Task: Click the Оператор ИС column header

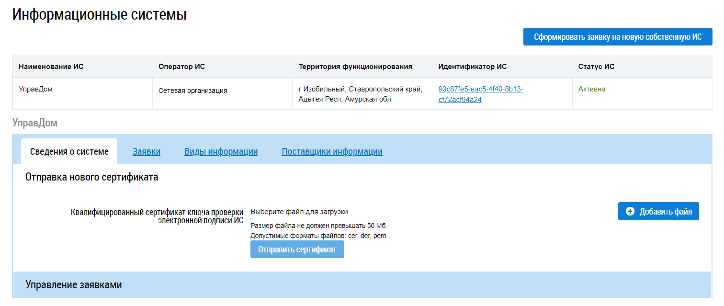Action: click(181, 67)
